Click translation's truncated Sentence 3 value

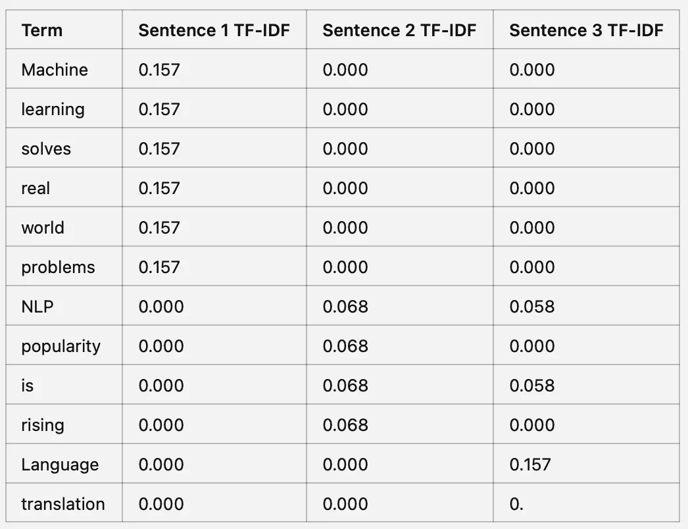click(x=516, y=504)
